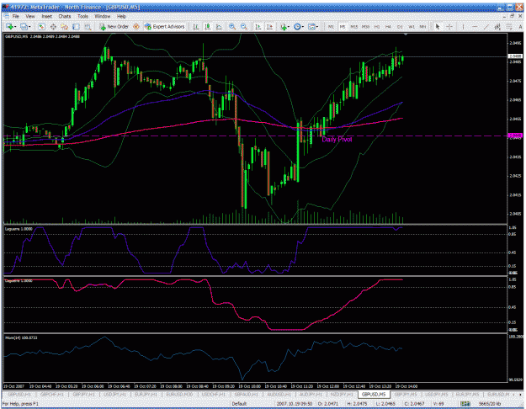Image resolution: width=526 pixels, height=409 pixels.
Task: Set timeframe to M15
Action: point(354,26)
